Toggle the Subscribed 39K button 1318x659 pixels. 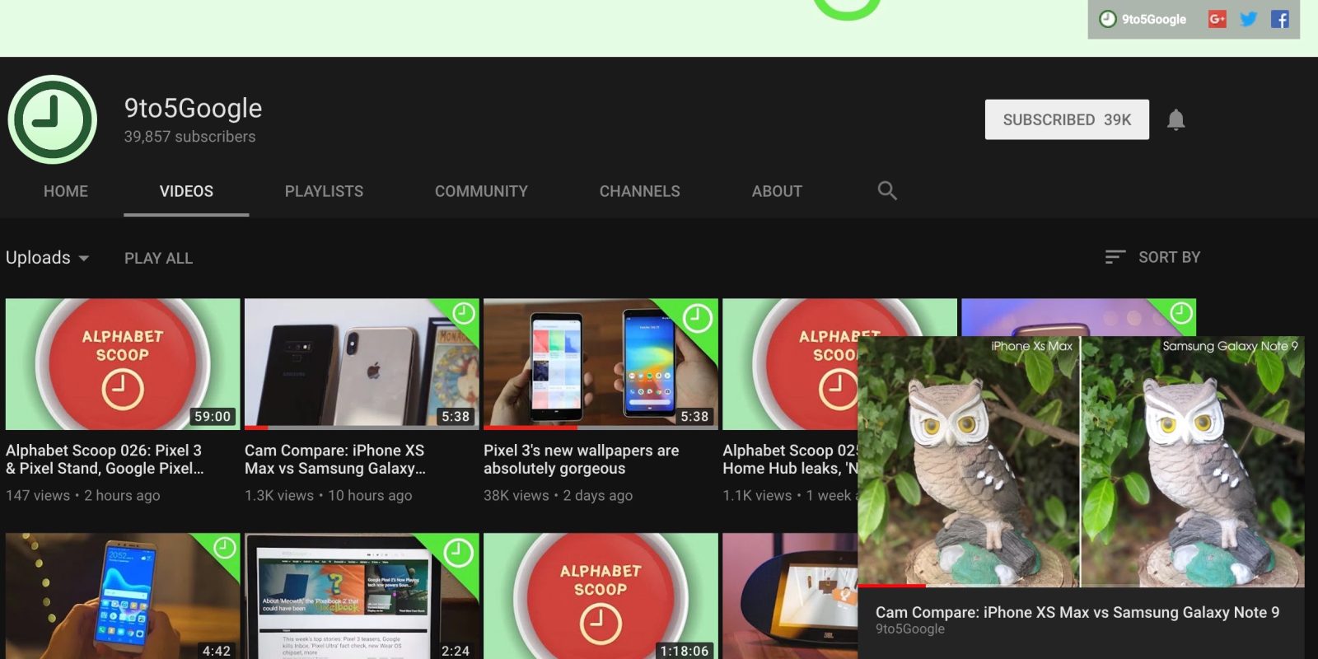1066,120
